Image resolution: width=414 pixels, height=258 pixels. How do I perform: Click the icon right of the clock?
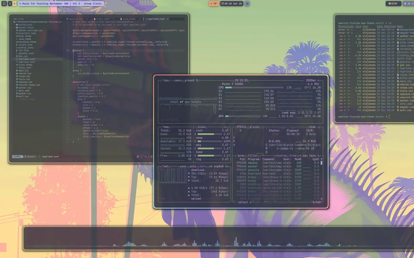(x=247, y=4)
